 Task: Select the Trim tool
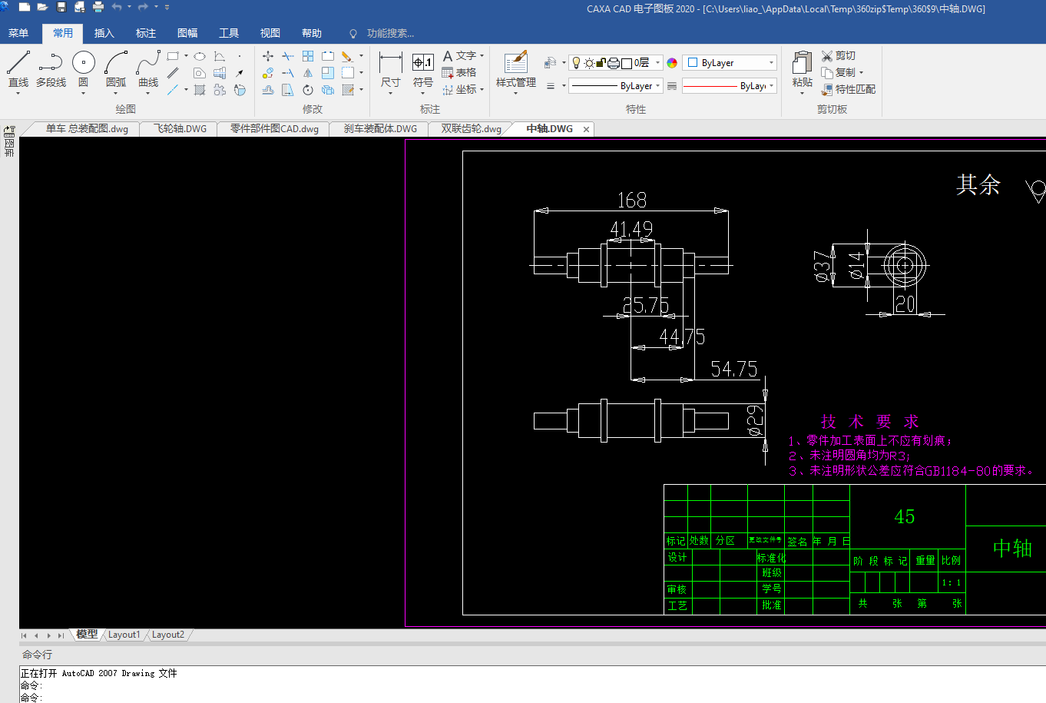pos(288,56)
